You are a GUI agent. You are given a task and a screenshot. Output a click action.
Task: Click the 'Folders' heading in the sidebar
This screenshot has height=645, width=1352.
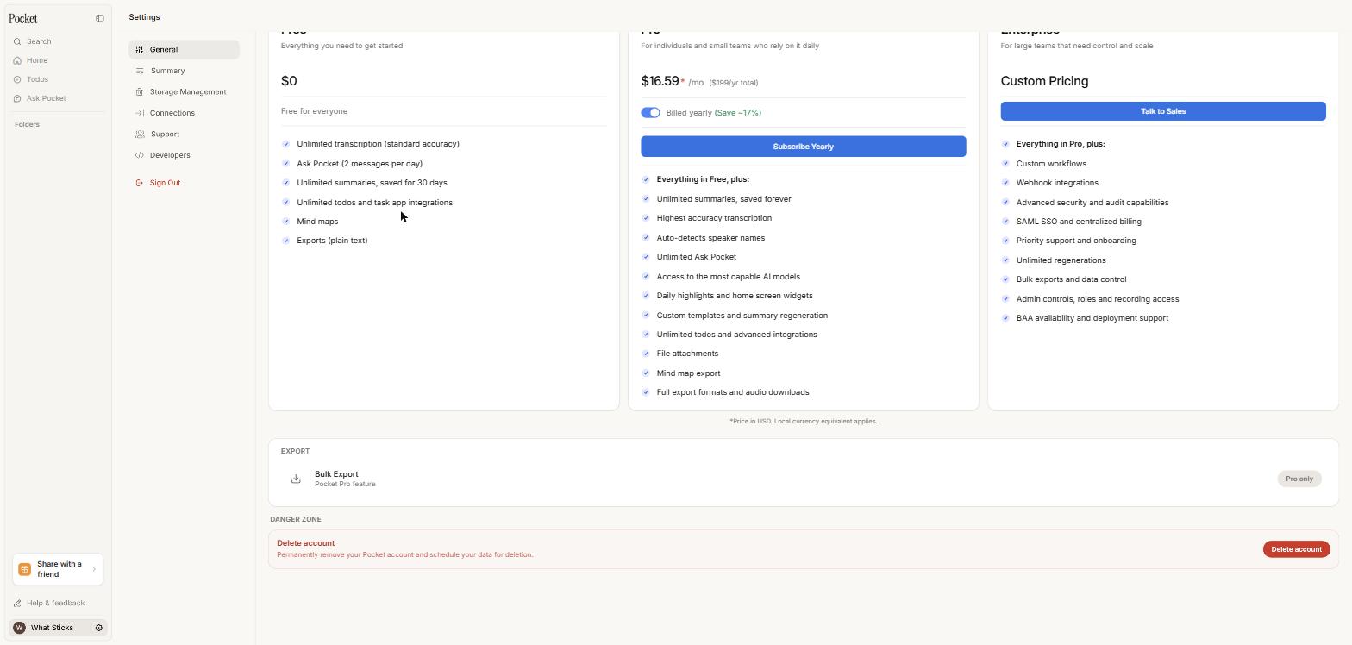(x=27, y=124)
